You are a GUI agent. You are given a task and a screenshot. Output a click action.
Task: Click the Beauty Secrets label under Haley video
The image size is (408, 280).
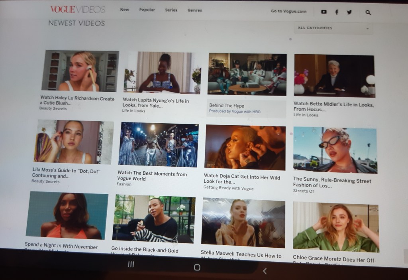pyautogui.click(x=53, y=108)
